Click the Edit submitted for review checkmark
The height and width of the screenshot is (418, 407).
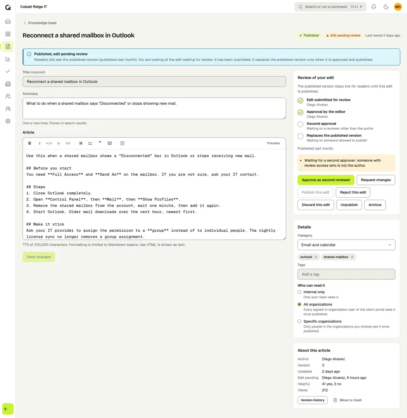pos(300,101)
